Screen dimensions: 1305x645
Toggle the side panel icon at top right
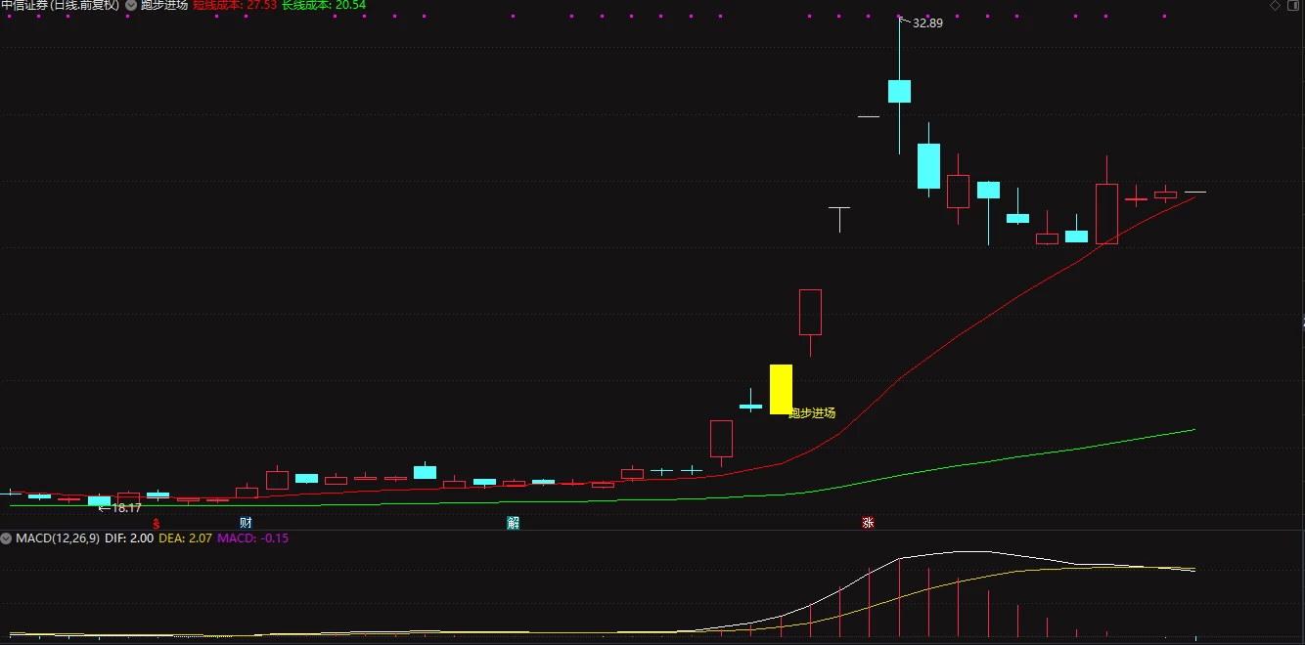tap(1294, 6)
